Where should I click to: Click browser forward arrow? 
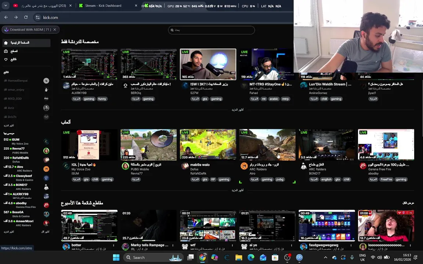click(16, 17)
